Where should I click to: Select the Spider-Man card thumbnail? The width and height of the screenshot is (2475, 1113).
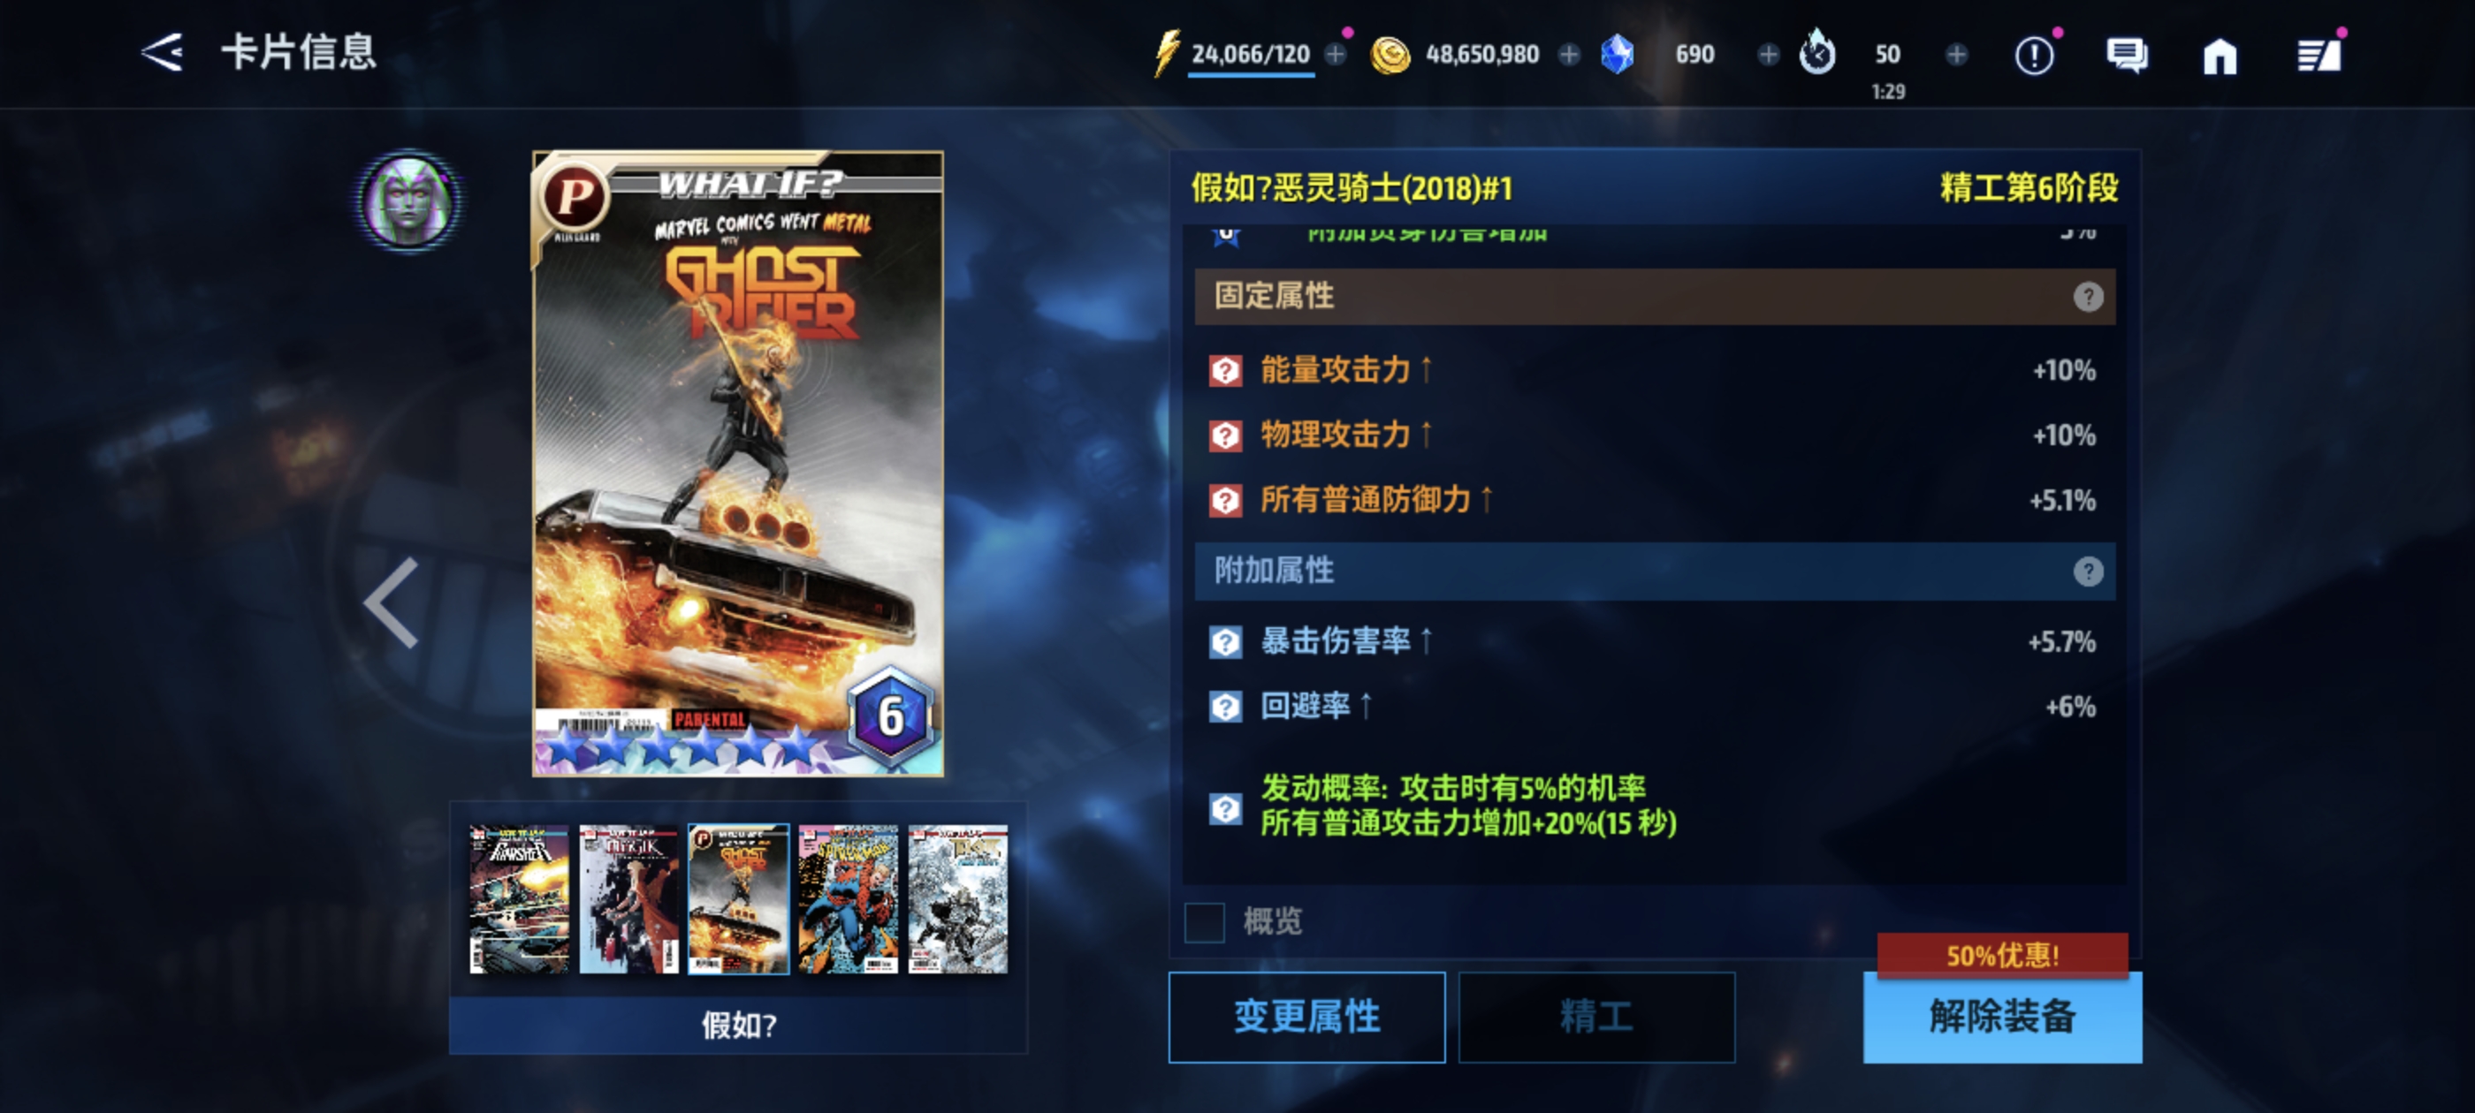pyautogui.click(x=848, y=899)
